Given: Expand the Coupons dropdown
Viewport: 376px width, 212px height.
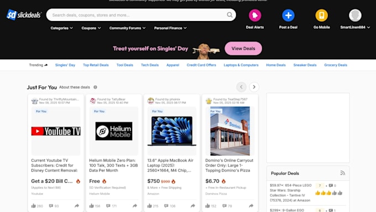Looking at the screenshot, I should tap(91, 28).
